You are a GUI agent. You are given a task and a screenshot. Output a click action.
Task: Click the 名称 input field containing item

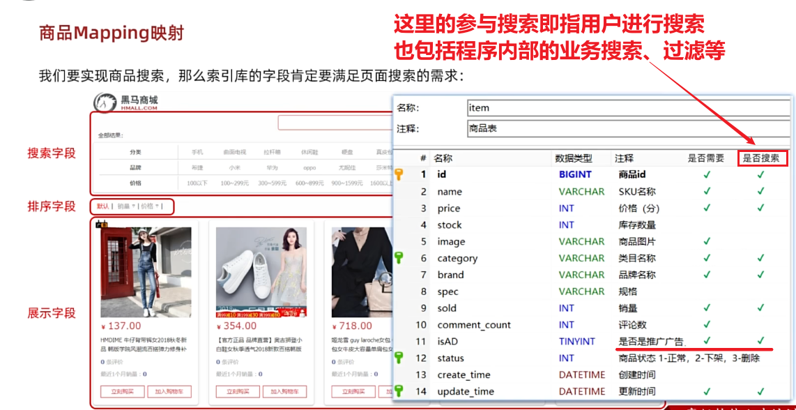pyautogui.click(x=627, y=107)
